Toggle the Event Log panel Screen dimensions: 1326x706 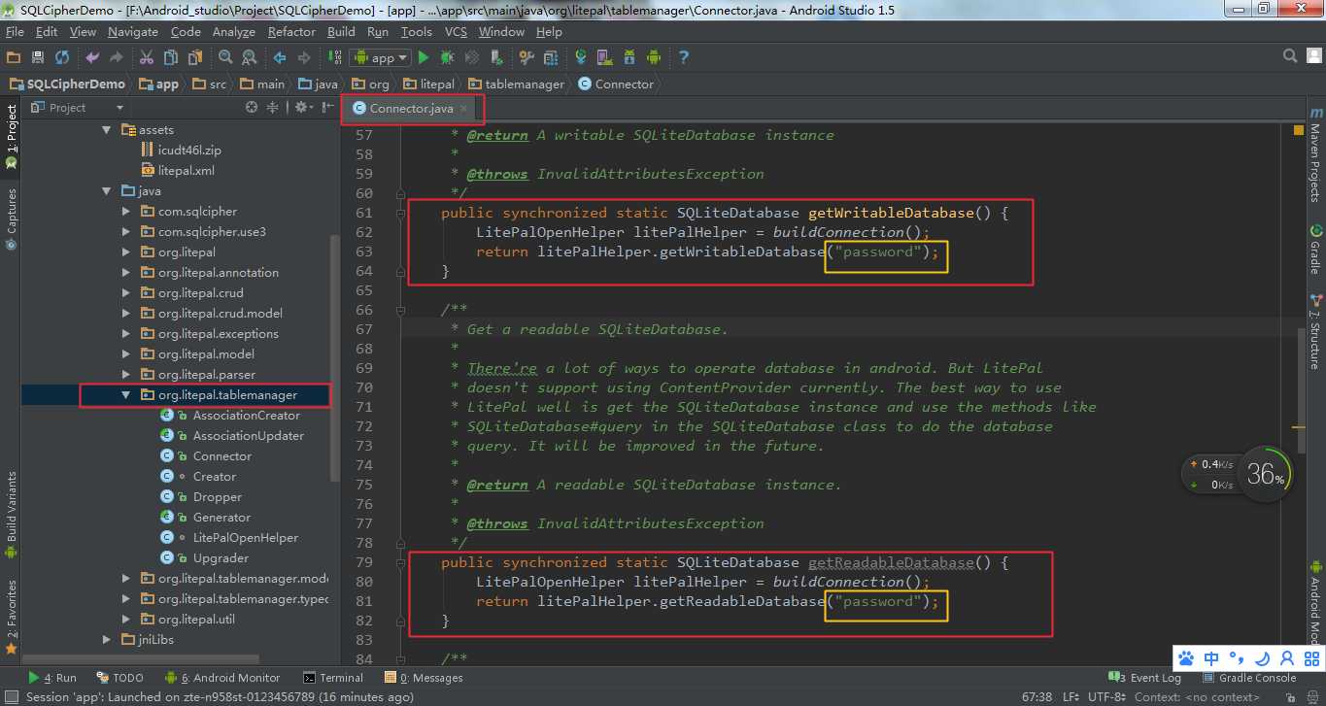tap(1144, 678)
